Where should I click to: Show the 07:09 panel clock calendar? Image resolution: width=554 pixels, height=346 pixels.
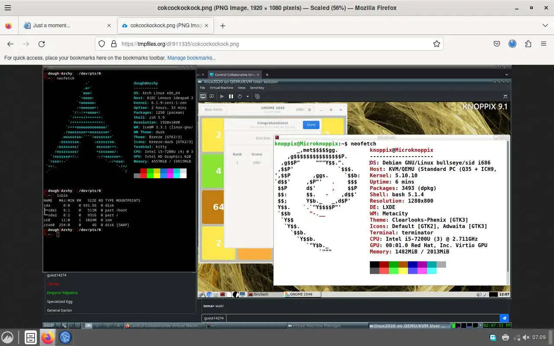click(x=539, y=337)
